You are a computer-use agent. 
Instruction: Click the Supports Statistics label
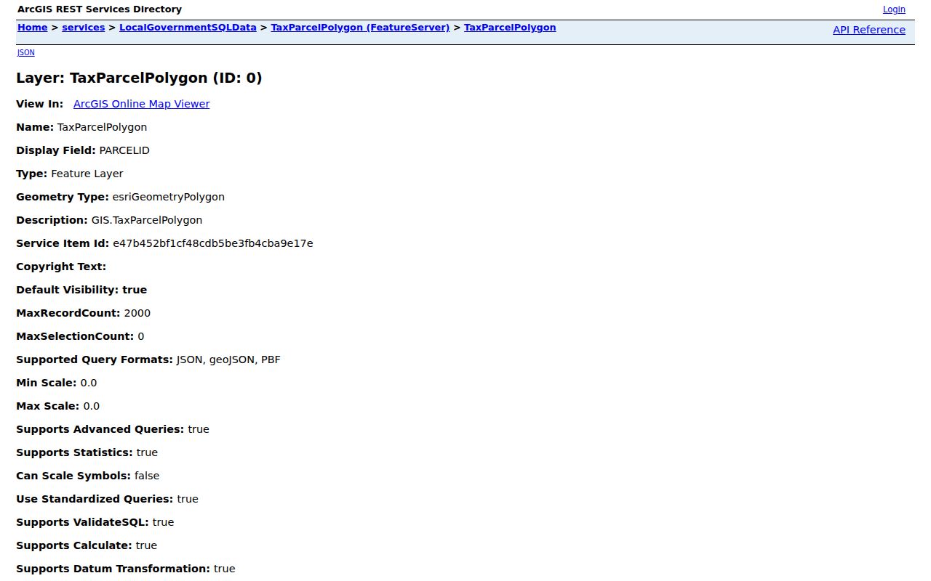coord(75,452)
